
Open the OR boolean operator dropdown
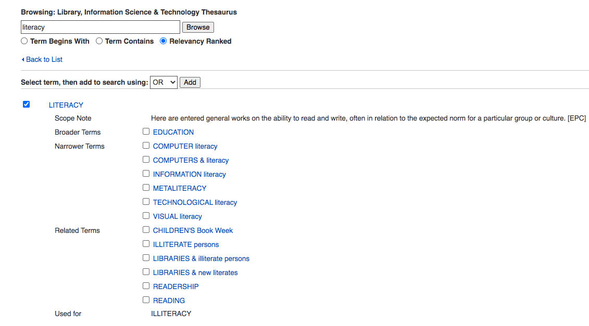[x=164, y=82]
